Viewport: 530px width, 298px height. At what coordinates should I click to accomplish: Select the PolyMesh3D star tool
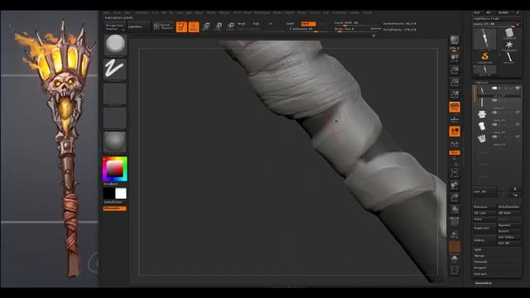click(x=509, y=46)
